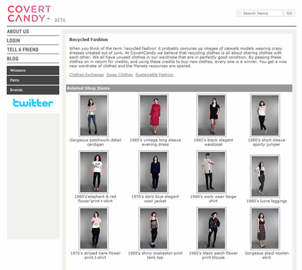Click 'Gorgeous plaid woolen skirt' caption
Image resolution: width=302 pixels, height=270 pixels.
267,255
